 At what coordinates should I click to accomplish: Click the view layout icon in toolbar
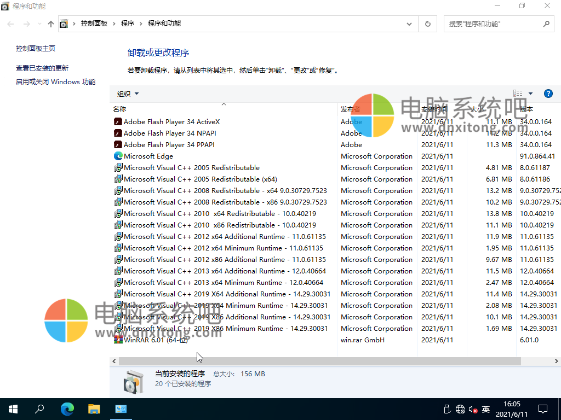518,94
